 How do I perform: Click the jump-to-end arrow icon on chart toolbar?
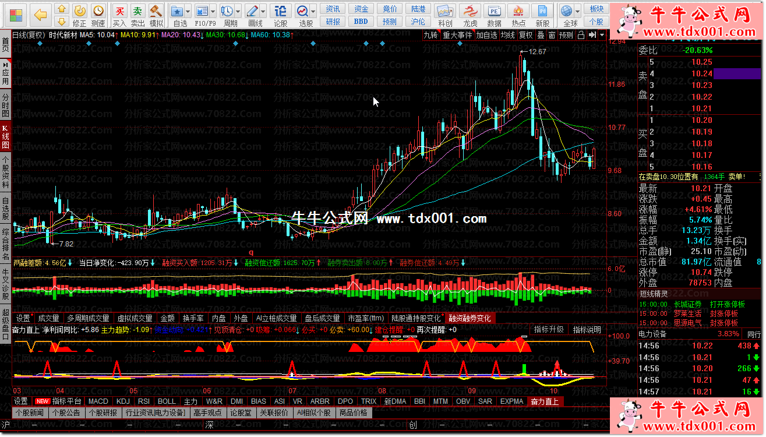pos(592,35)
